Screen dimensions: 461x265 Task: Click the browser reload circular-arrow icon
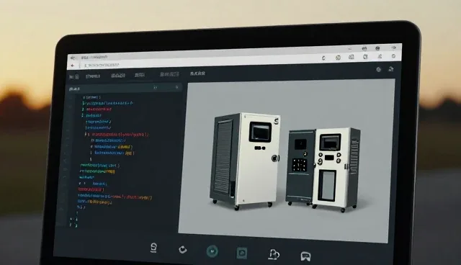323,58
